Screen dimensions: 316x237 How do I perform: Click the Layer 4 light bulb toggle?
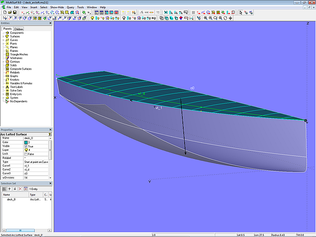[x=26, y=150]
